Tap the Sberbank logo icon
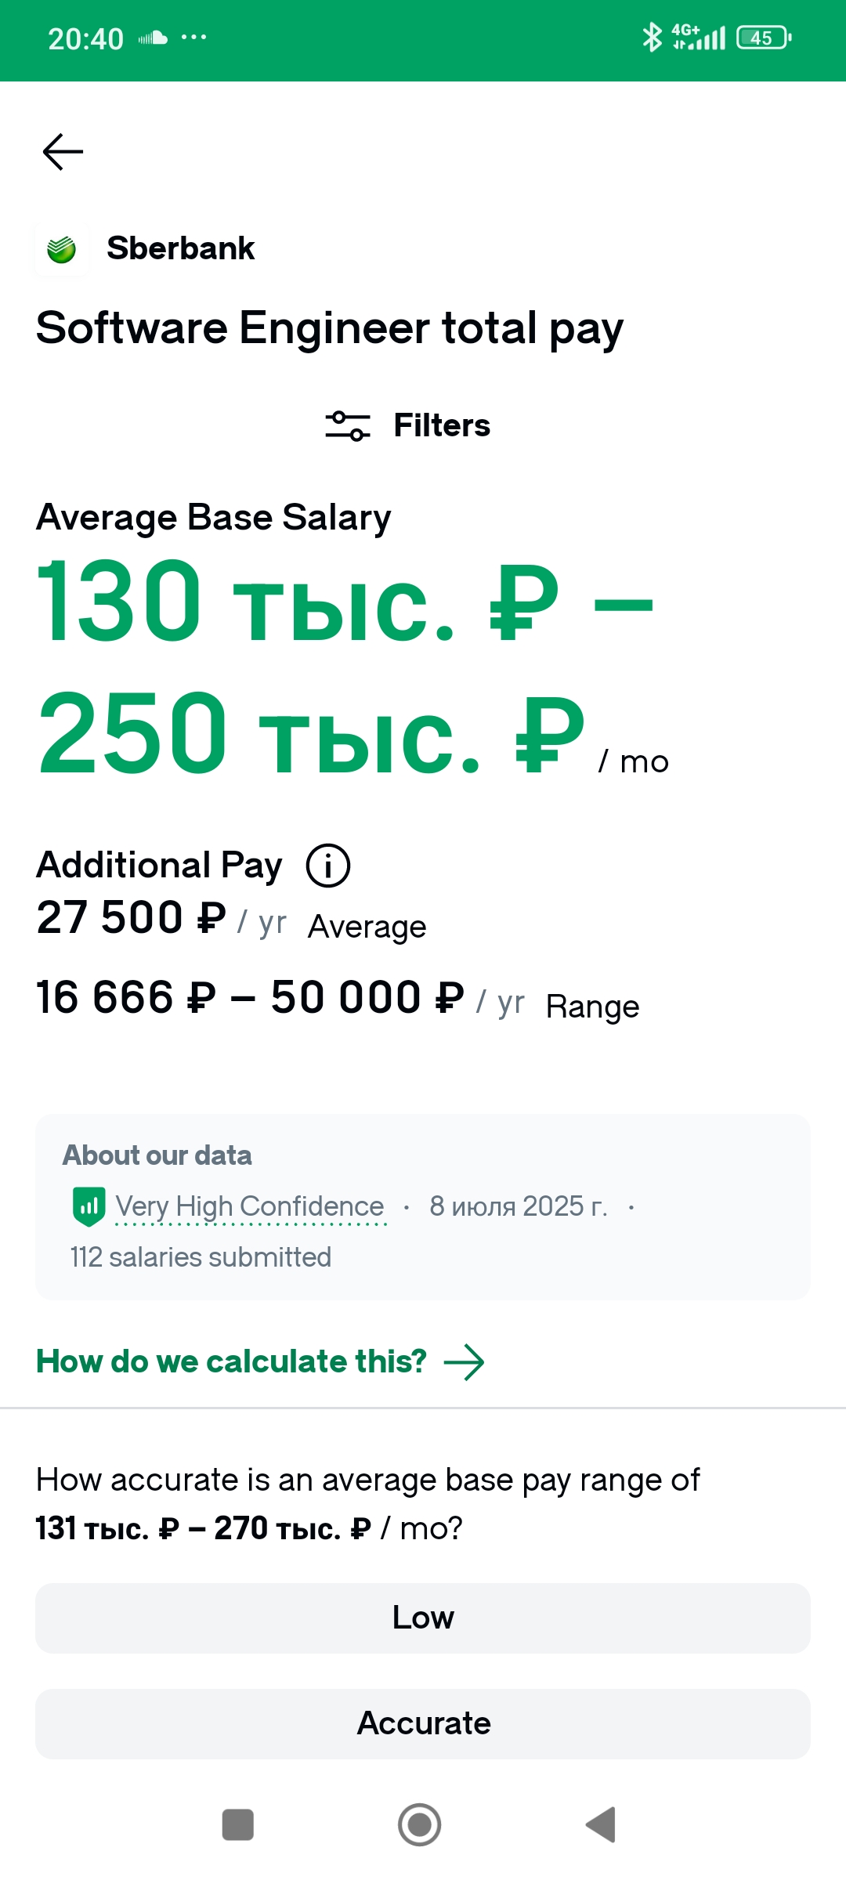 (62, 249)
